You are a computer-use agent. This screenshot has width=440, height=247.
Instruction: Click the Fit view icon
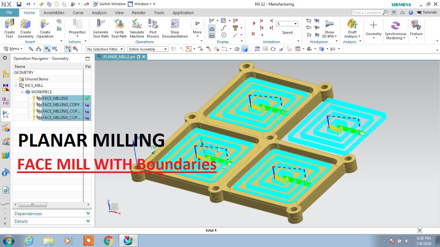(x=257, y=49)
